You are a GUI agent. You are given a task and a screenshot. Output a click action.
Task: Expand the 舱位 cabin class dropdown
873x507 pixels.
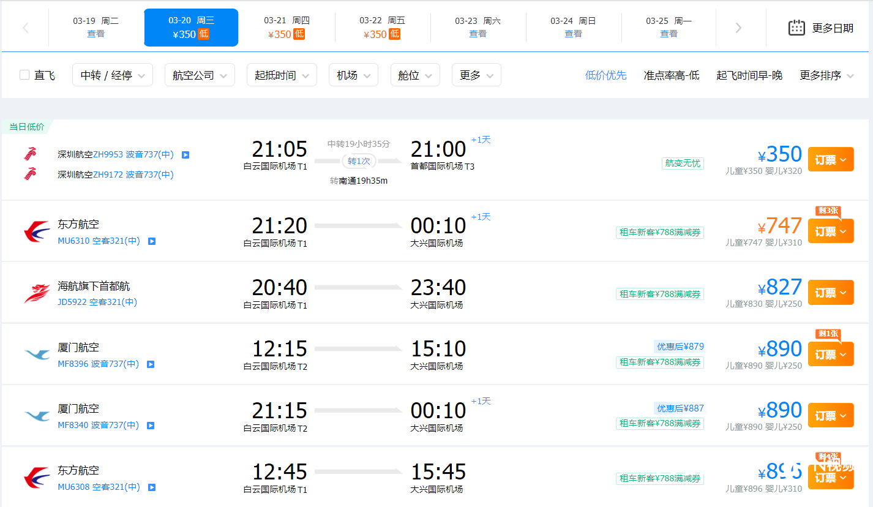tap(415, 75)
